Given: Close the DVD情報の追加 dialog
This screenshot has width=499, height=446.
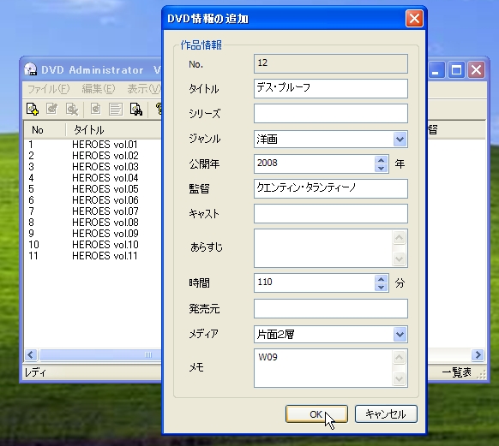Looking at the screenshot, I should coord(414,19).
